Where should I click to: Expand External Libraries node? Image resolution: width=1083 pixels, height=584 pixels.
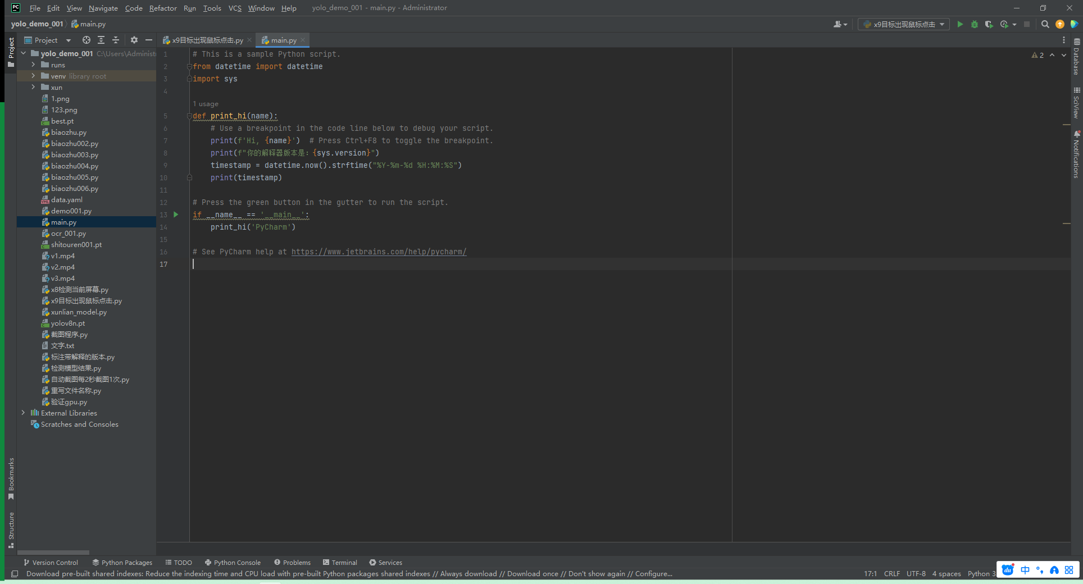coord(24,413)
